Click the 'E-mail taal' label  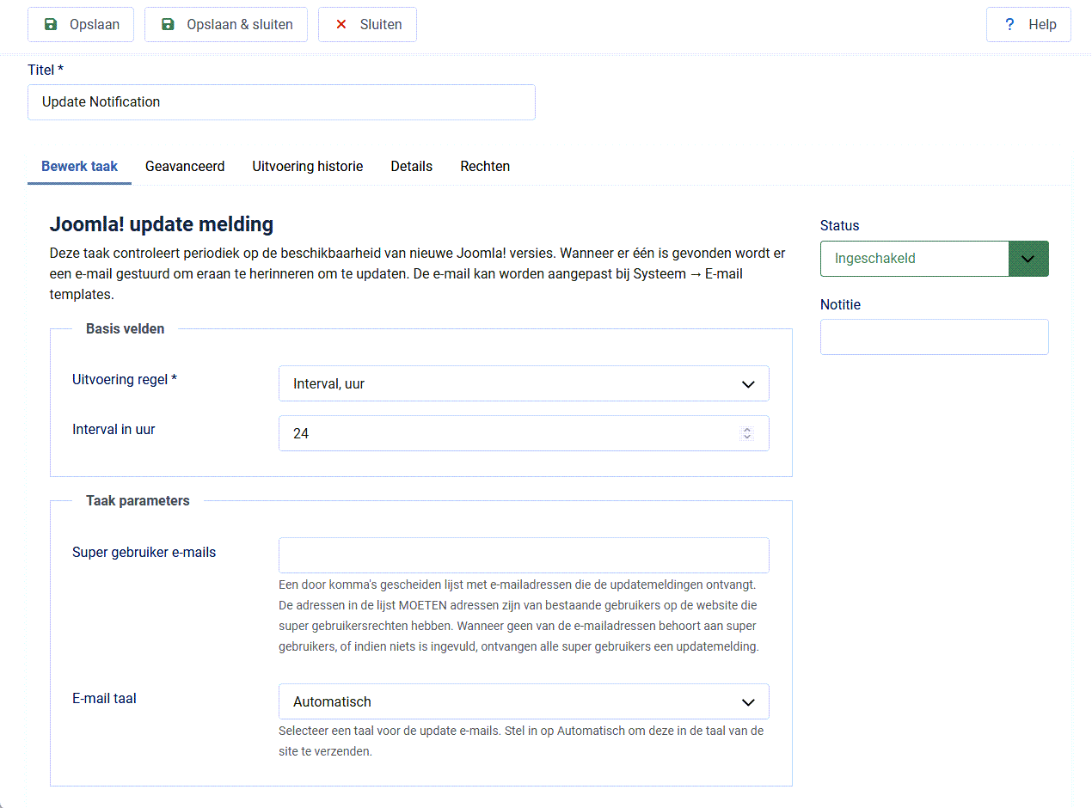pyautogui.click(x=104, y=698)
